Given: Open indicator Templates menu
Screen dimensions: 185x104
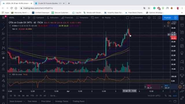Looking at the screenshot, I should click(82, 18).
